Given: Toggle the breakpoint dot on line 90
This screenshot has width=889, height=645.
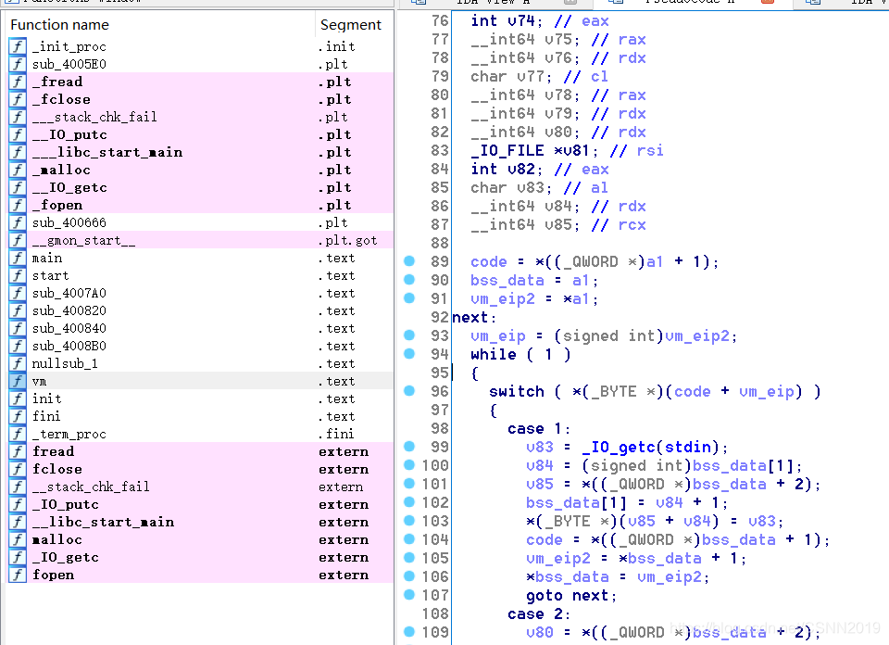Looking at the screenshot, I should click(409, 280).
